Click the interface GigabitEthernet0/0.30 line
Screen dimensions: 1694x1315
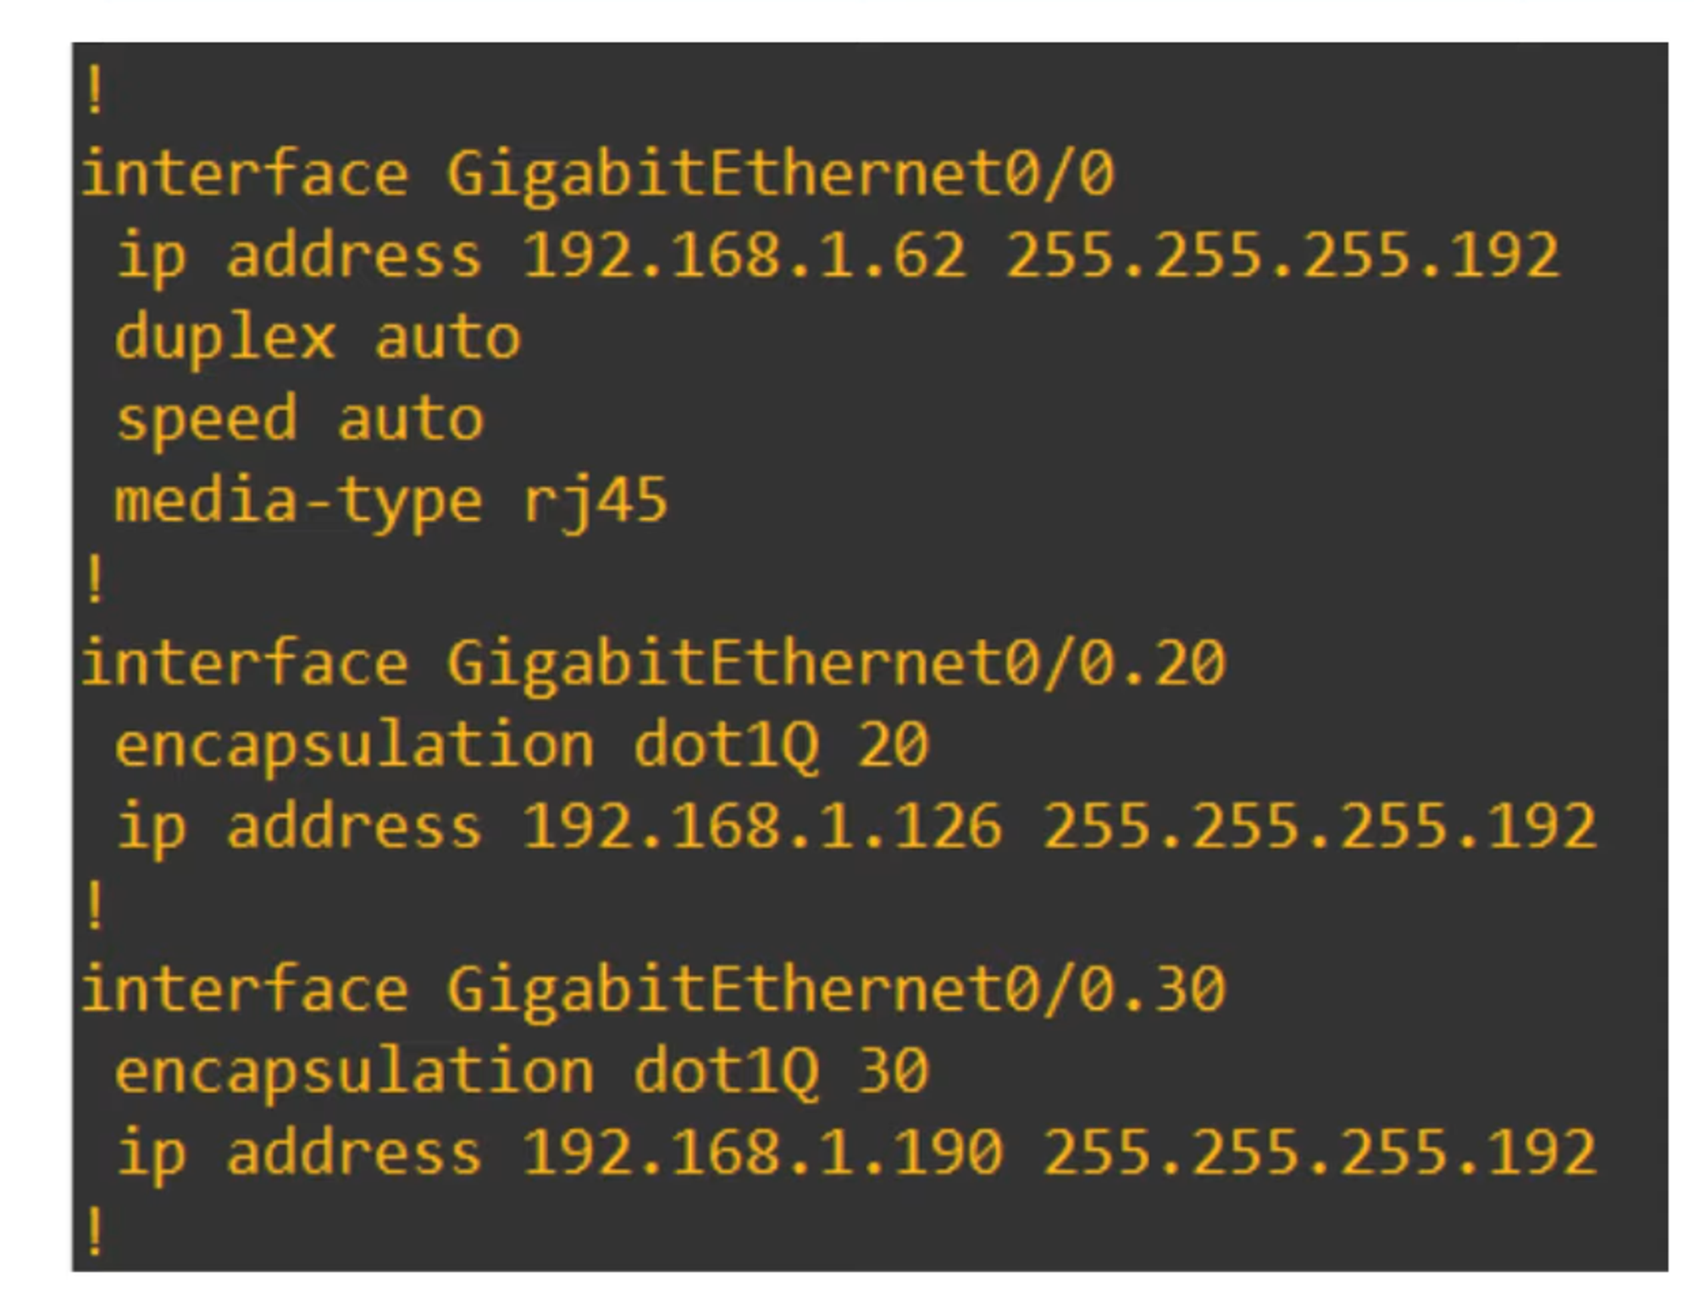653,988
